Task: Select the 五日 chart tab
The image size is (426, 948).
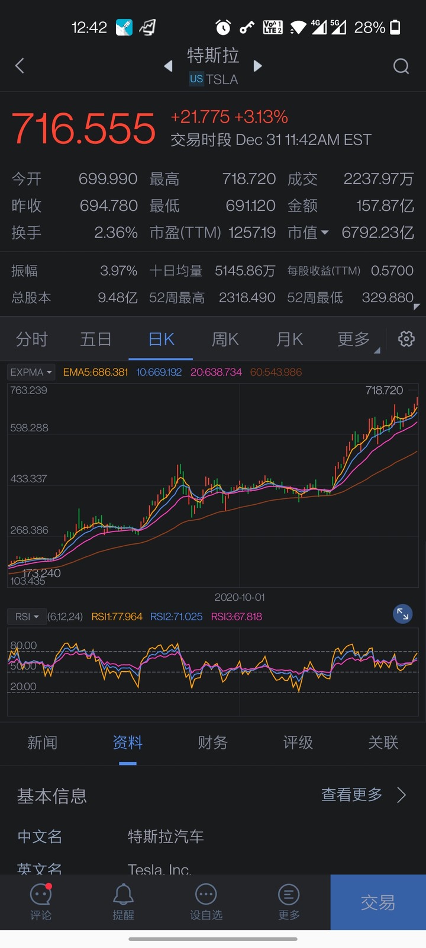Action: tap(96, 340)
